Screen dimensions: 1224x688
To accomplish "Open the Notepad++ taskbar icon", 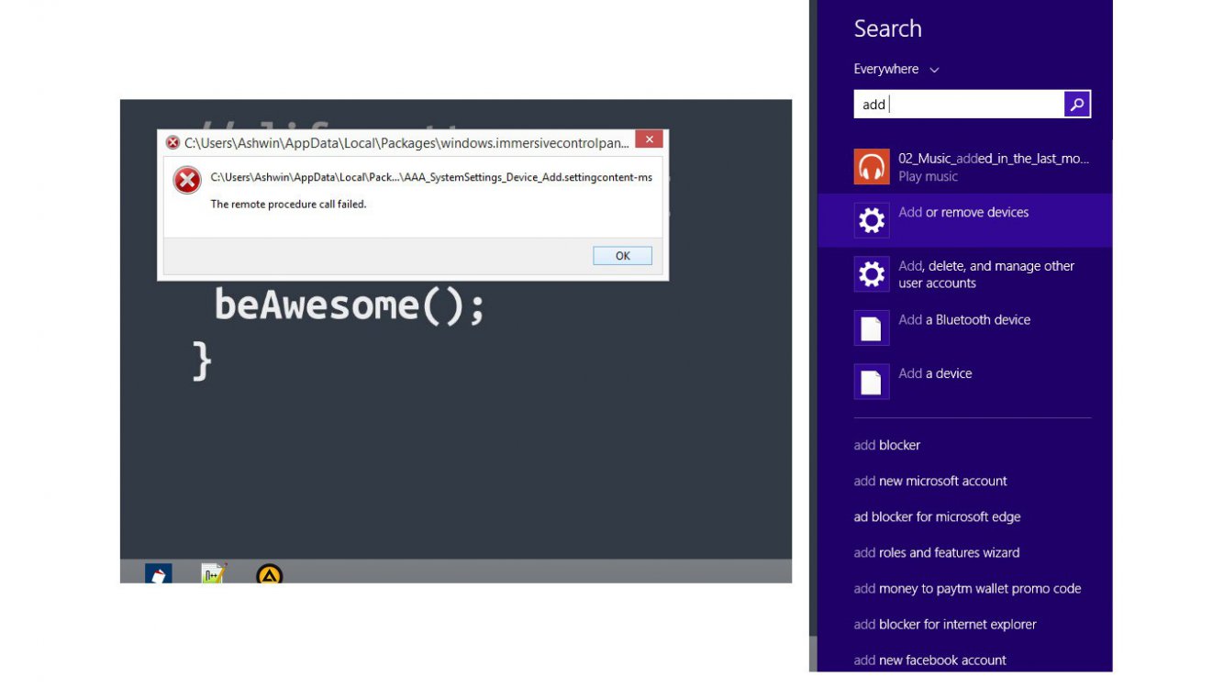I will click(x=214, y=575).
